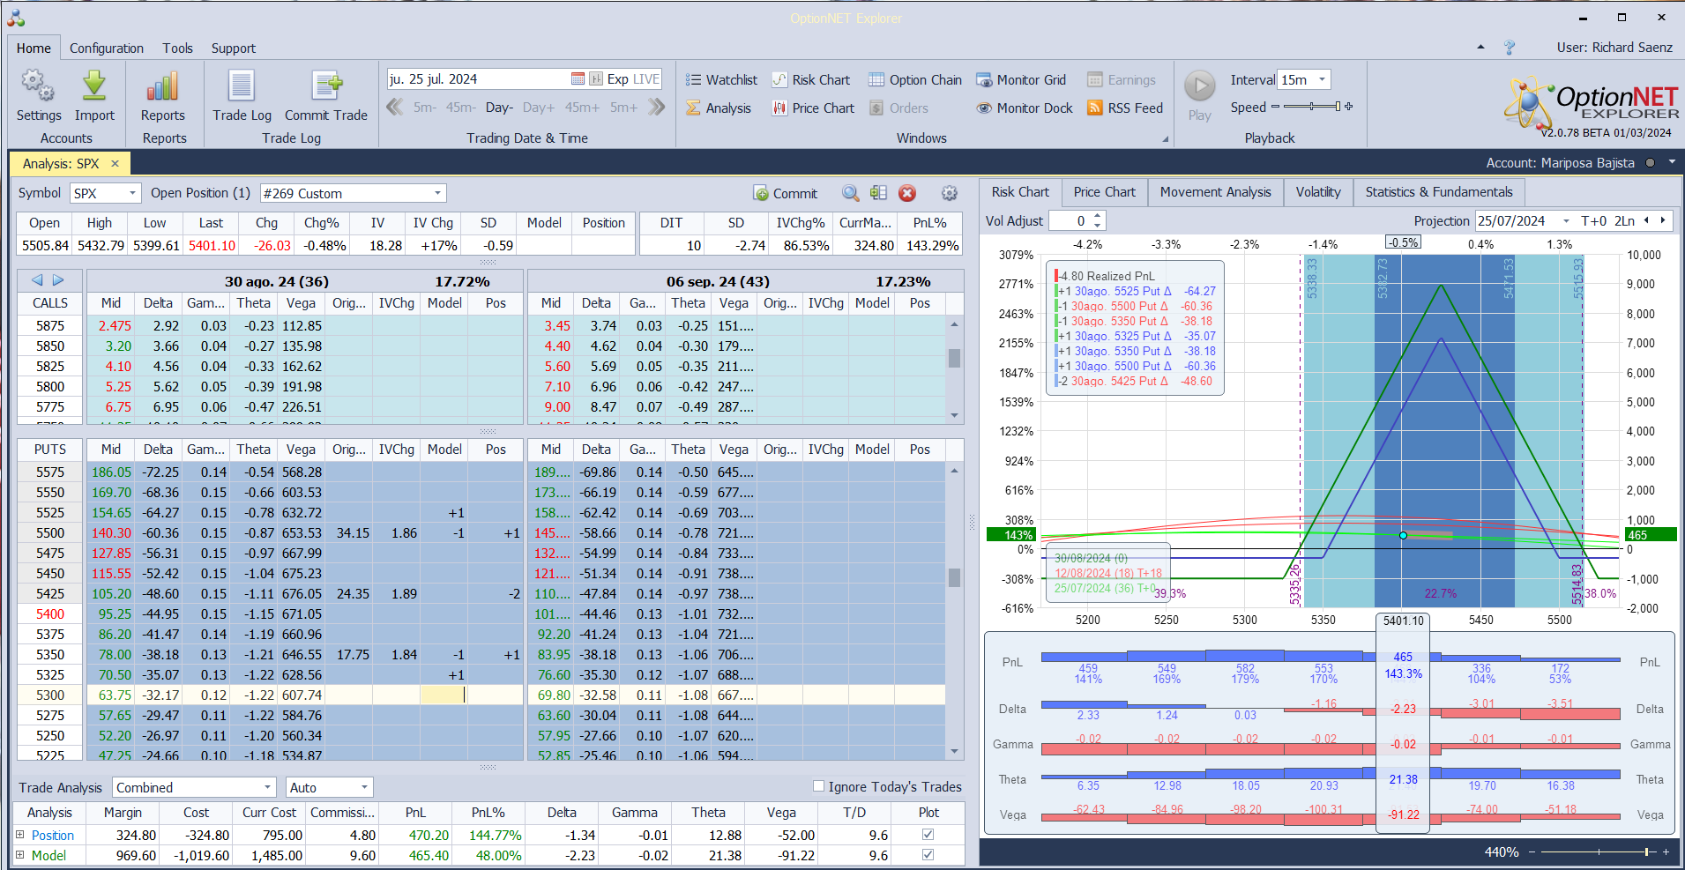Click the Commit button
This screenshot has height=870, width=1685.
click(x=785, y=194)
